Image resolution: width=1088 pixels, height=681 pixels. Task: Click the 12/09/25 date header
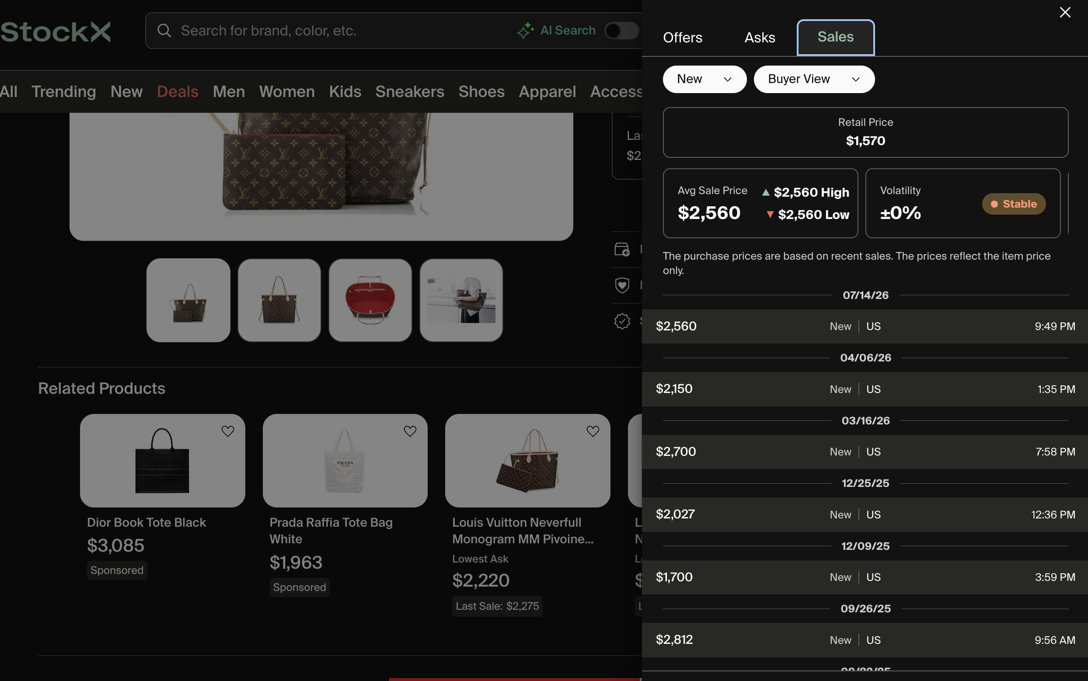(x=865, y=546)
